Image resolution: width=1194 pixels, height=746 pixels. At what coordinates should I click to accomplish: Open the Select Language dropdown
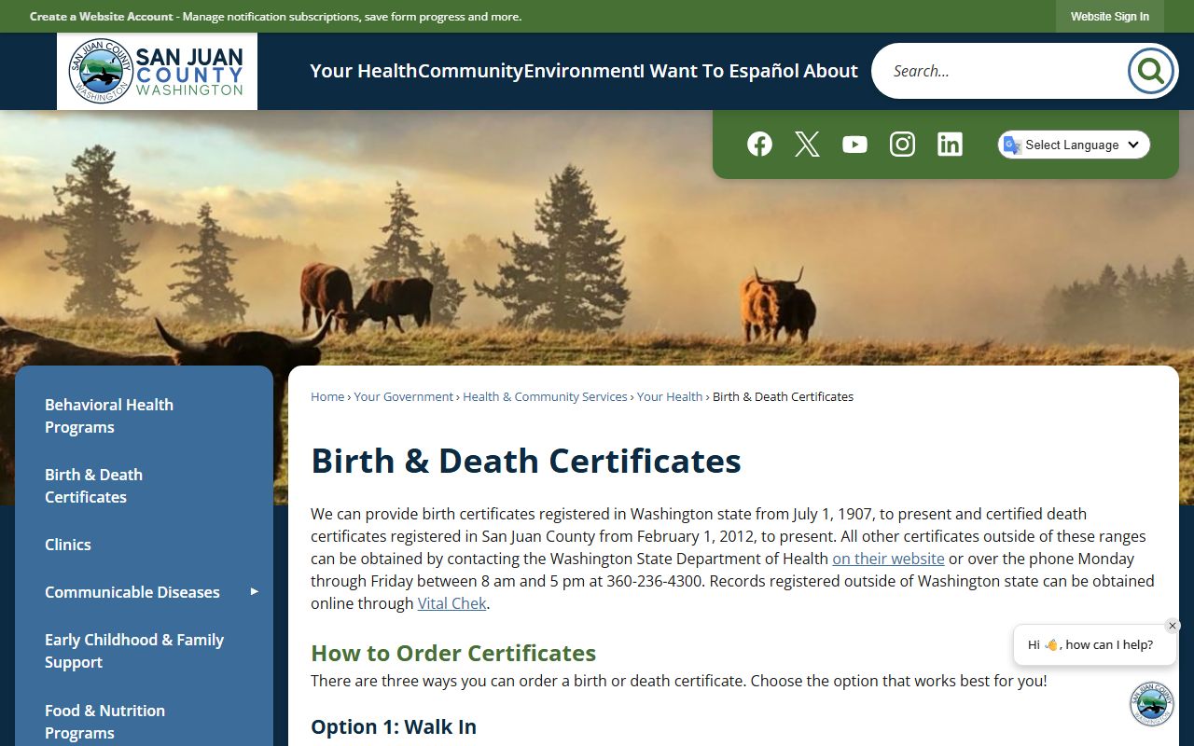tap(1074, 145)
